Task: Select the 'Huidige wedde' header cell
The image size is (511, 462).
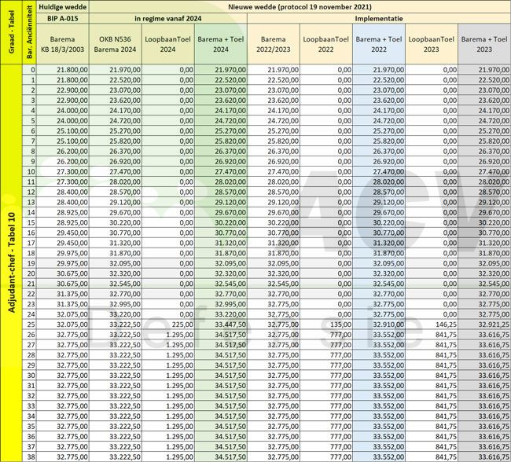Action: click(x=63, y=7)
